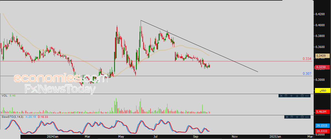Maximize the SlowSTO panel window
The image size is (331, 139).
tap(292, 117)
